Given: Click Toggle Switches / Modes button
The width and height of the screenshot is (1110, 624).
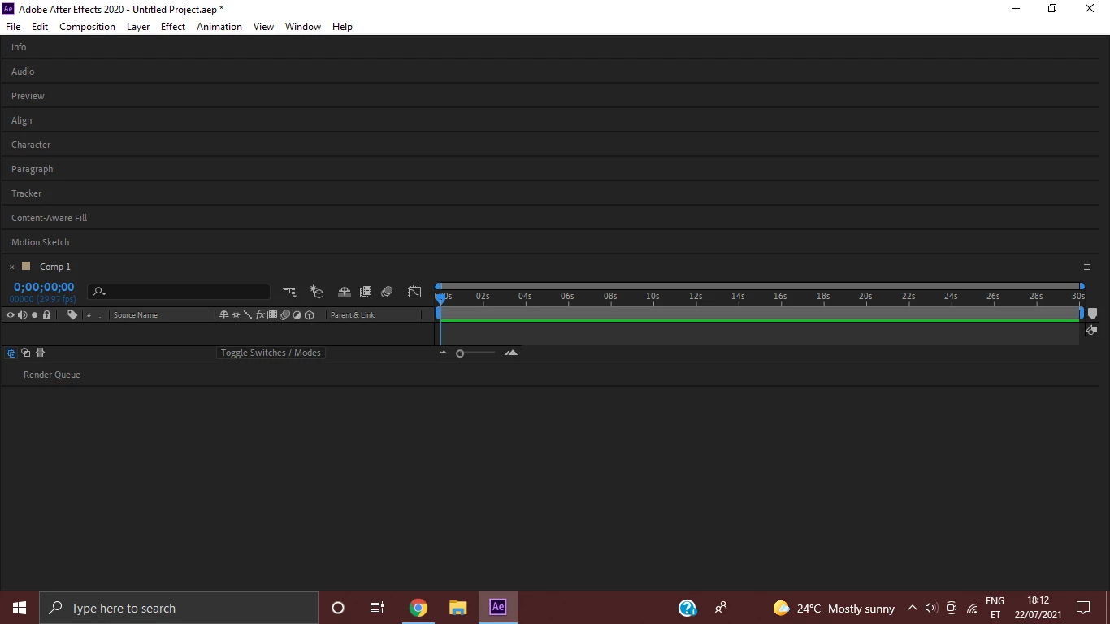Looking at the screenshot, I should click(x=271, y=353).
